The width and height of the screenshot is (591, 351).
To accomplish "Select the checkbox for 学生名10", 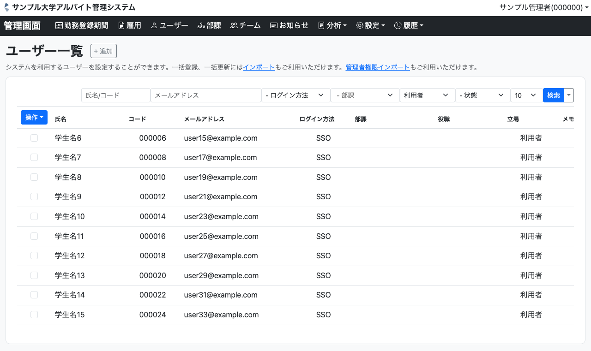I will coord(34,216).
